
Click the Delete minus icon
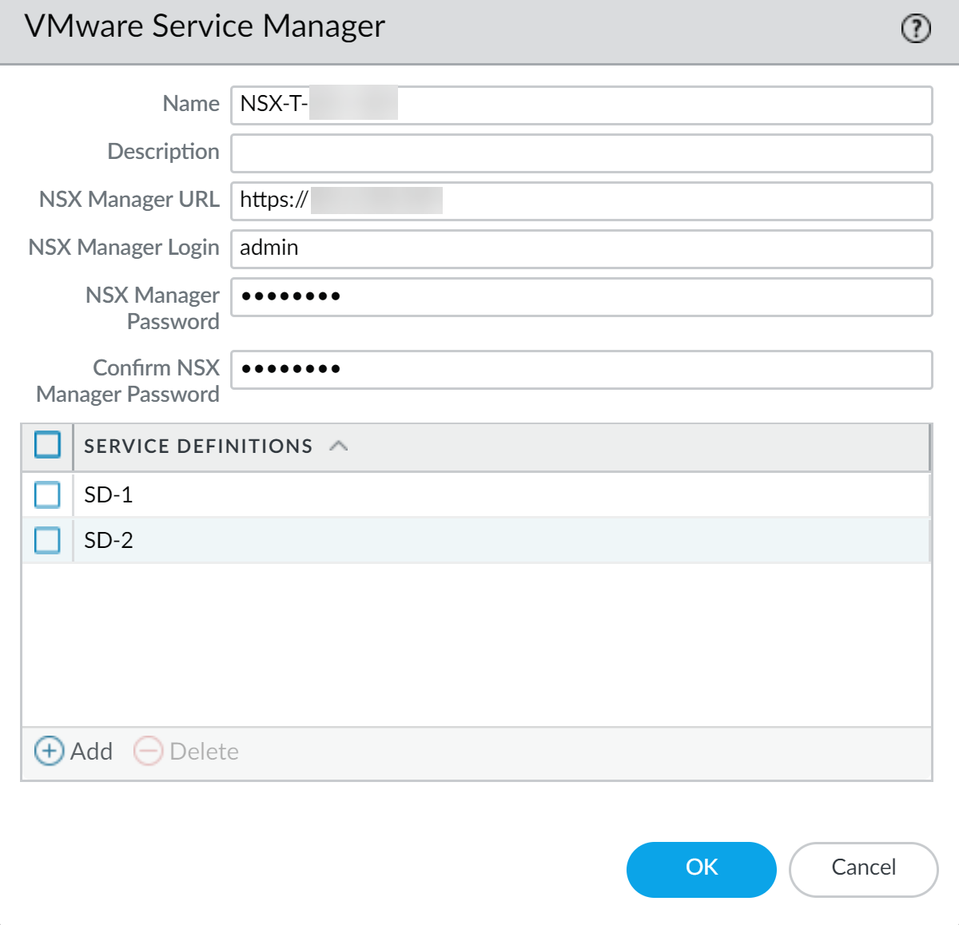(148, 752)
